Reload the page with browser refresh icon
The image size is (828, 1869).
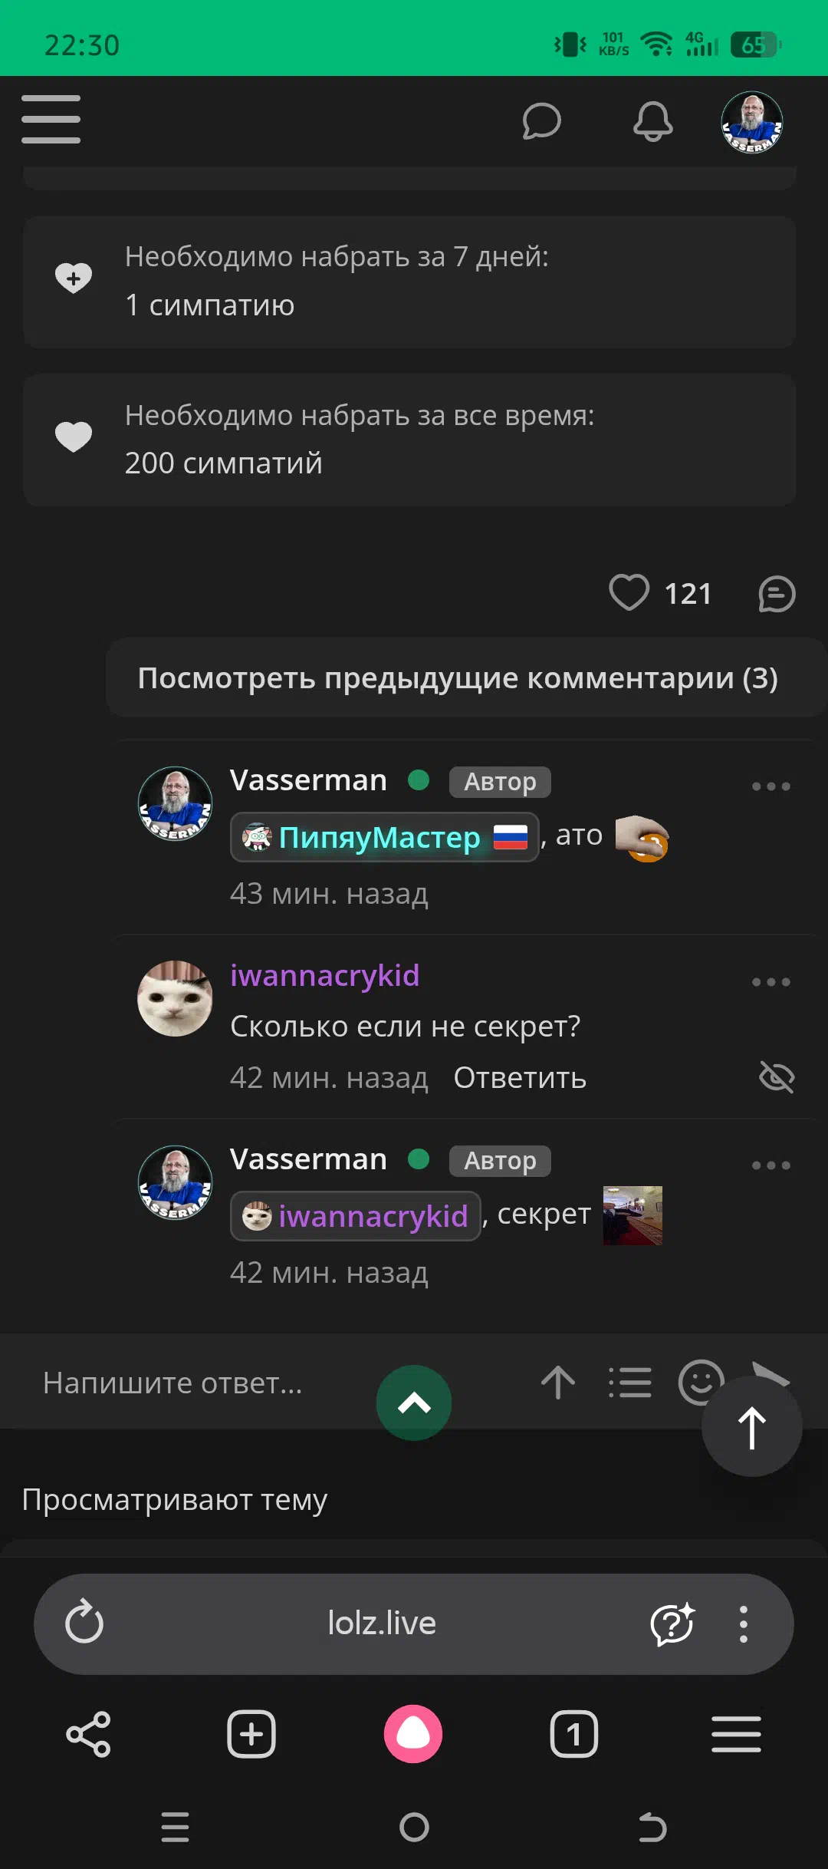[x=84, y=1622]
